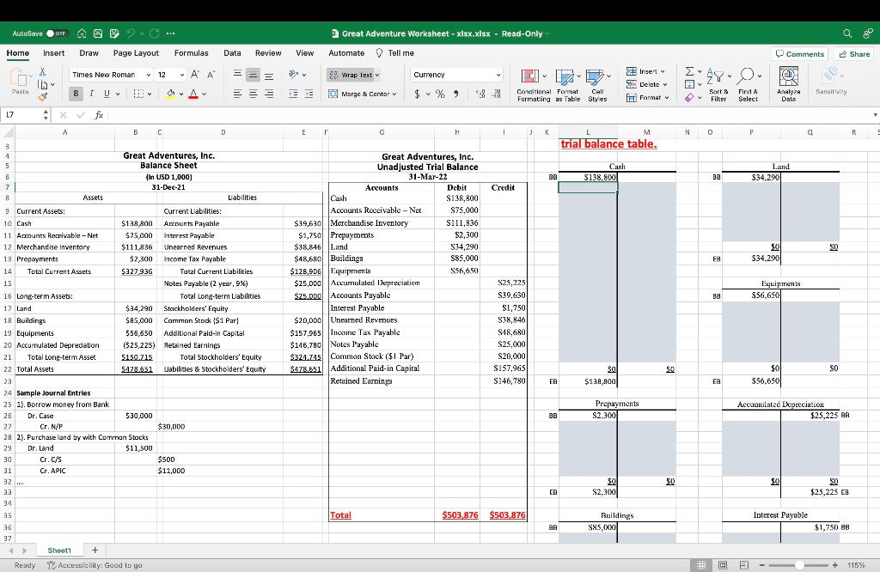This screenshot has height=572, width=880.
Task: Toggle middle vertical alignment
Action: coord(254,75)
